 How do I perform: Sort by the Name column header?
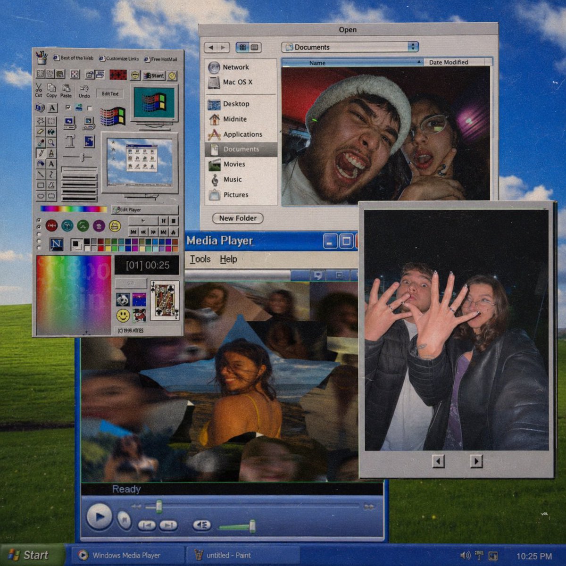coord(352,62)
